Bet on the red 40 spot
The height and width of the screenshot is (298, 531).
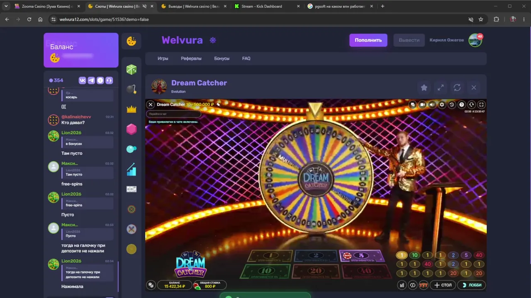click(x=365, y=272)
